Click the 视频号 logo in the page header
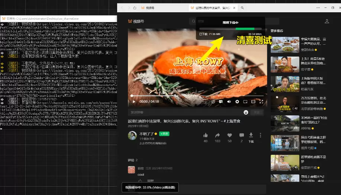The image size is (341, 195). click(136, 21)
